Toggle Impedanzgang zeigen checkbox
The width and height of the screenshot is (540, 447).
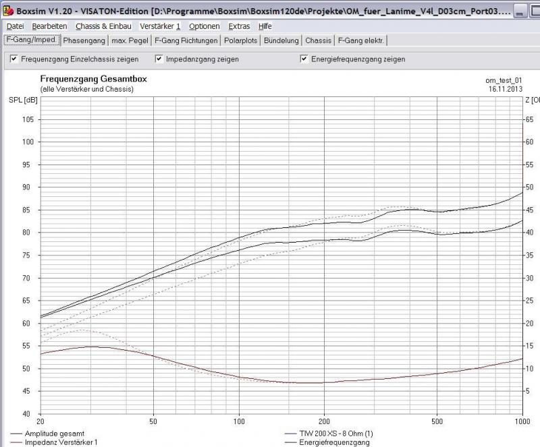point(159,59)
